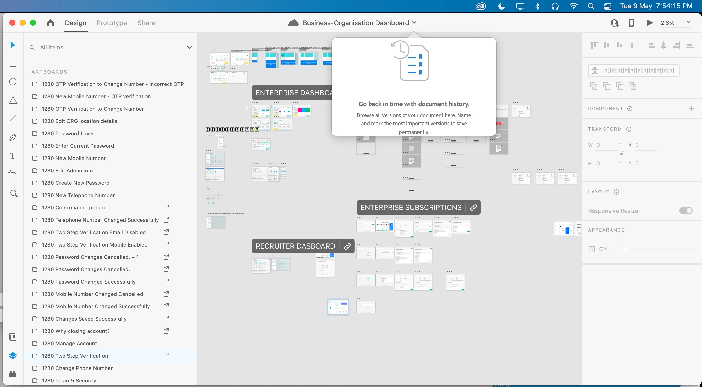
Task: Switch to the Prototype tab
Action: coord(112,23)
